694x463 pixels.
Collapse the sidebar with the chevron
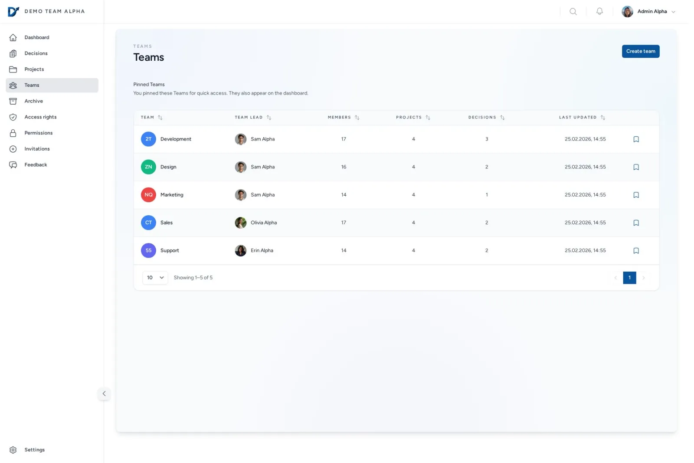104,394
